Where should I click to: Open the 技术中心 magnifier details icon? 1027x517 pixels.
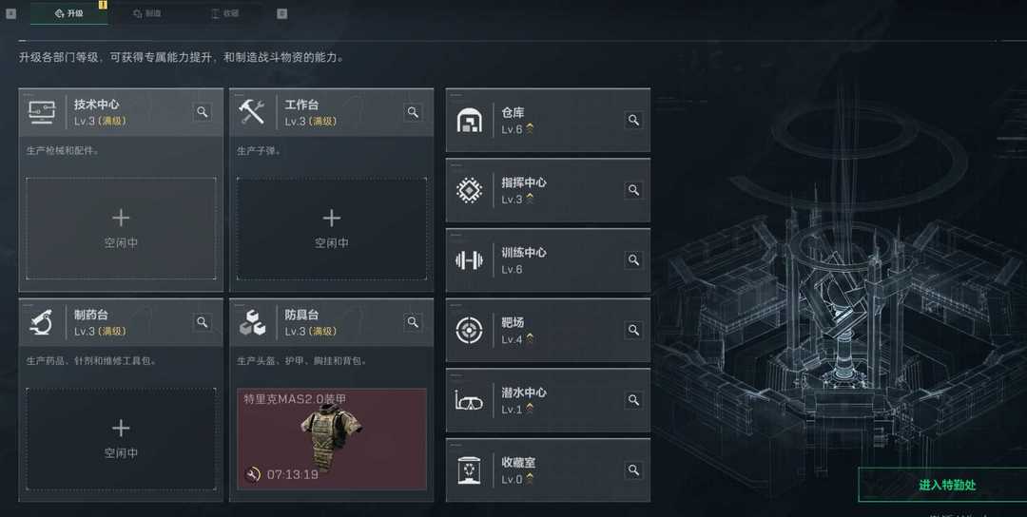[x=203, y=112]
